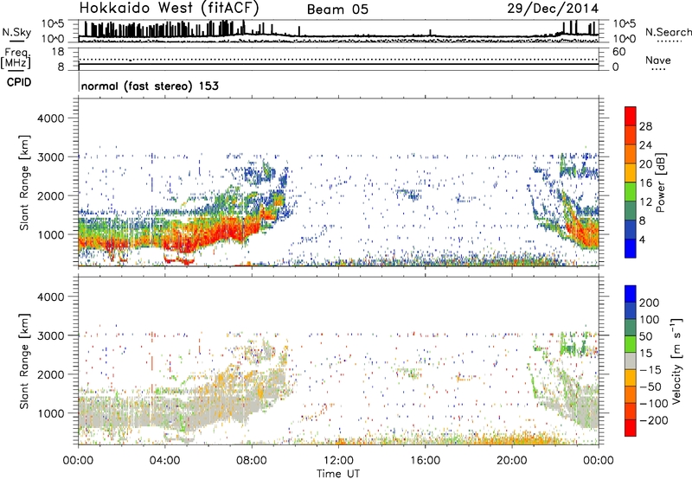Click the solid line sample under N.Sky

(16, 42)
